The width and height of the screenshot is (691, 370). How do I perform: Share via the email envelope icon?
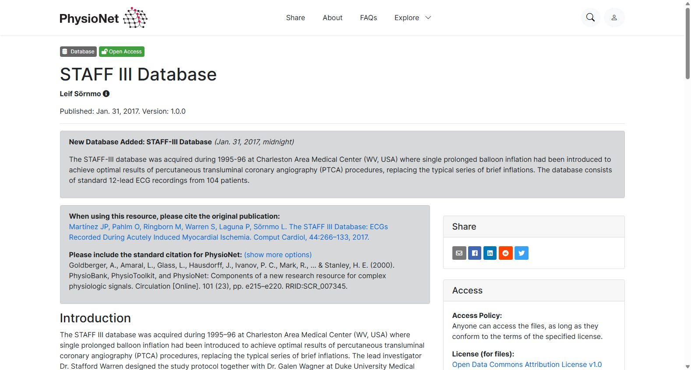(459, 253)
